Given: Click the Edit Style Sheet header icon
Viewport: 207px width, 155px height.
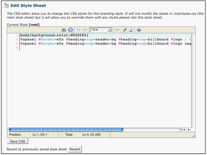Looking at the screenshot, I should 6,5.
